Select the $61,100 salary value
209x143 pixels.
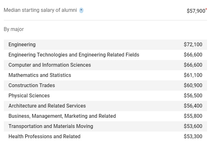pyautogui.click(x=193, y=75)
